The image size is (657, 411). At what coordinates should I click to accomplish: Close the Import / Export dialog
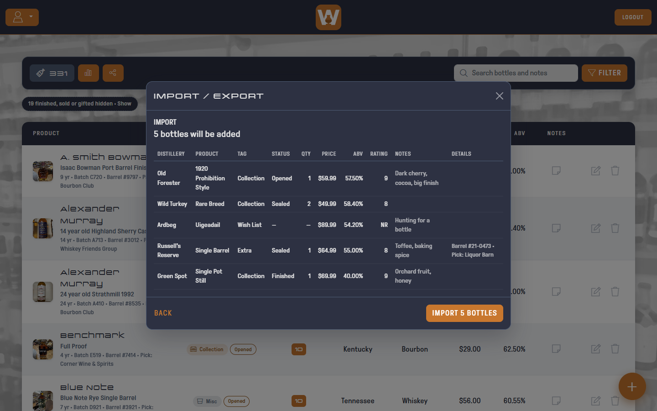tap(500, 96)
